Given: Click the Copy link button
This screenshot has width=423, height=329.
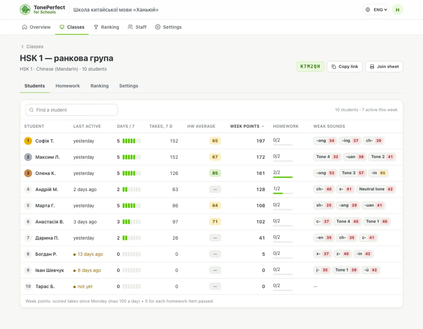Looking at the screenshot, I should pyautogui.click(x=344, y=67).
